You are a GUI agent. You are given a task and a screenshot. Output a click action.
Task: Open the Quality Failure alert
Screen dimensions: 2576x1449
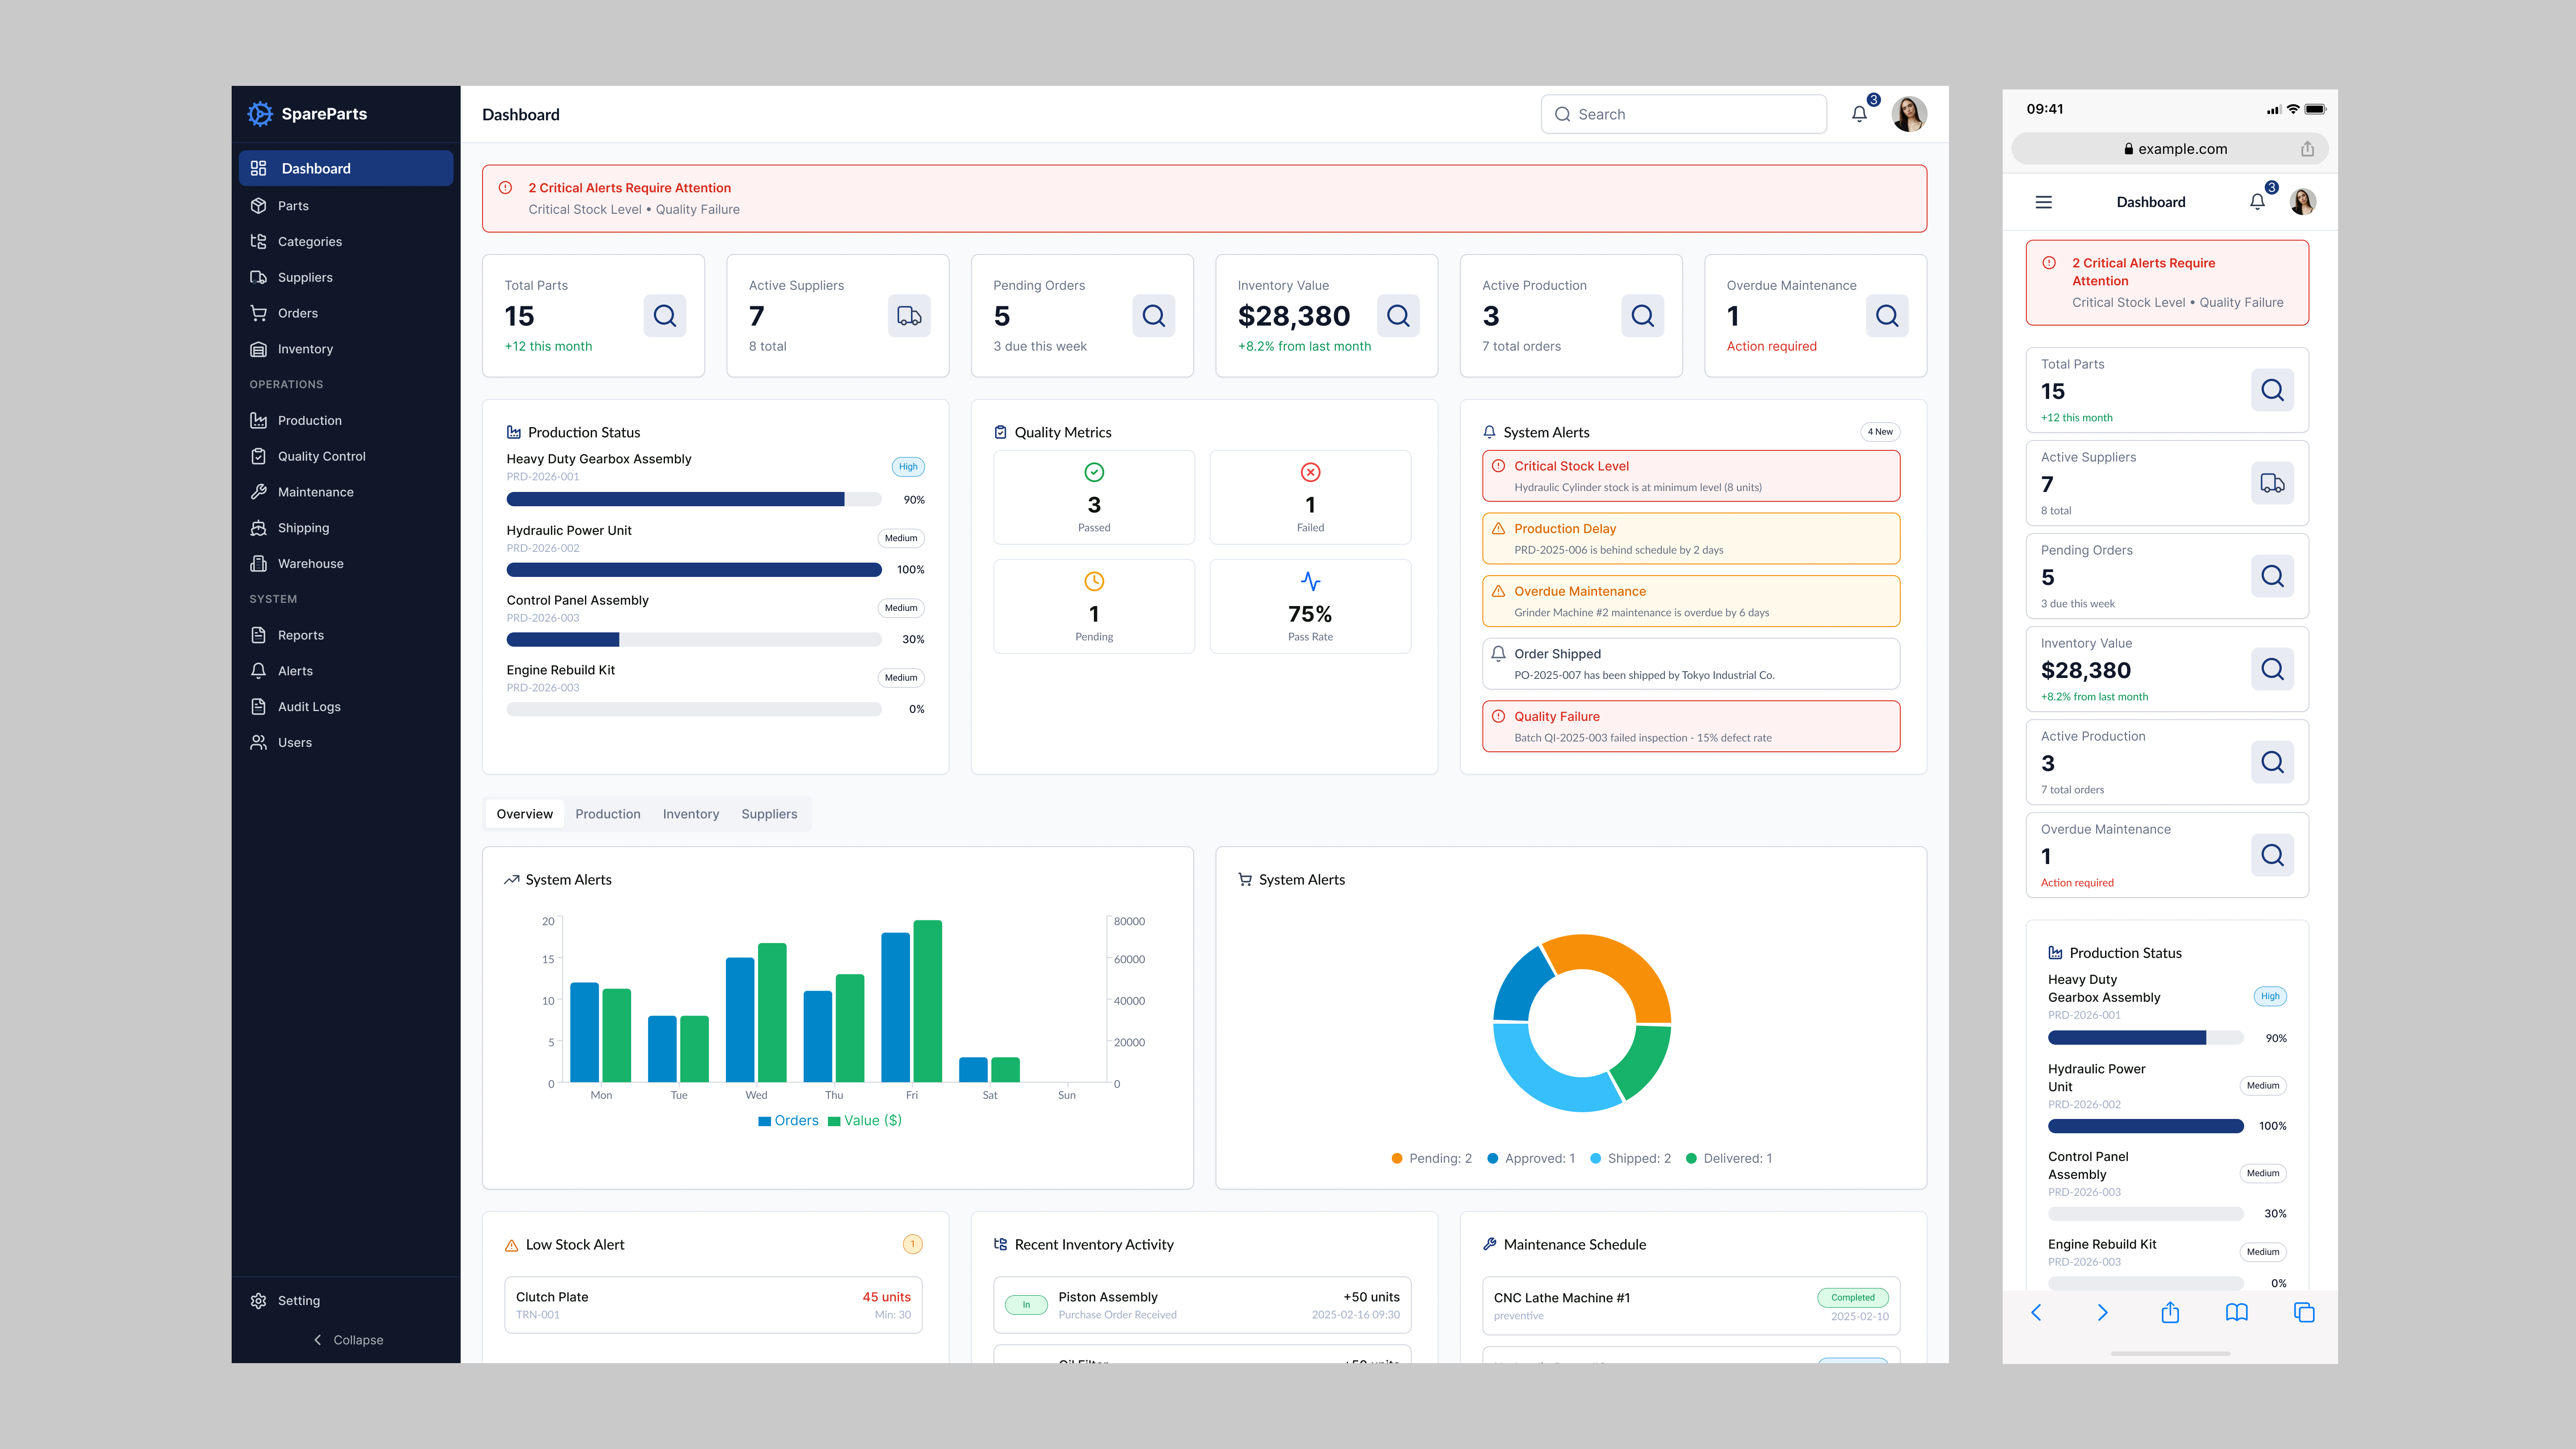pyautogui.click(x=1691, y=726)
